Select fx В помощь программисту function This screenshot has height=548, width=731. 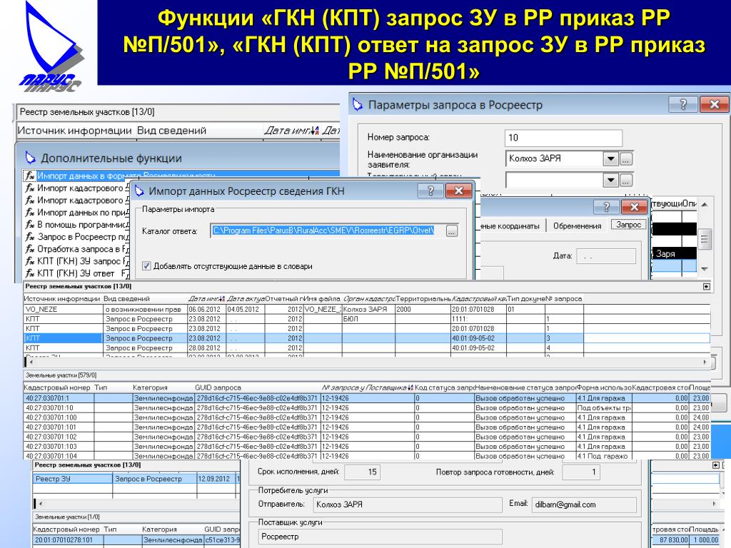tap(77, 225)
